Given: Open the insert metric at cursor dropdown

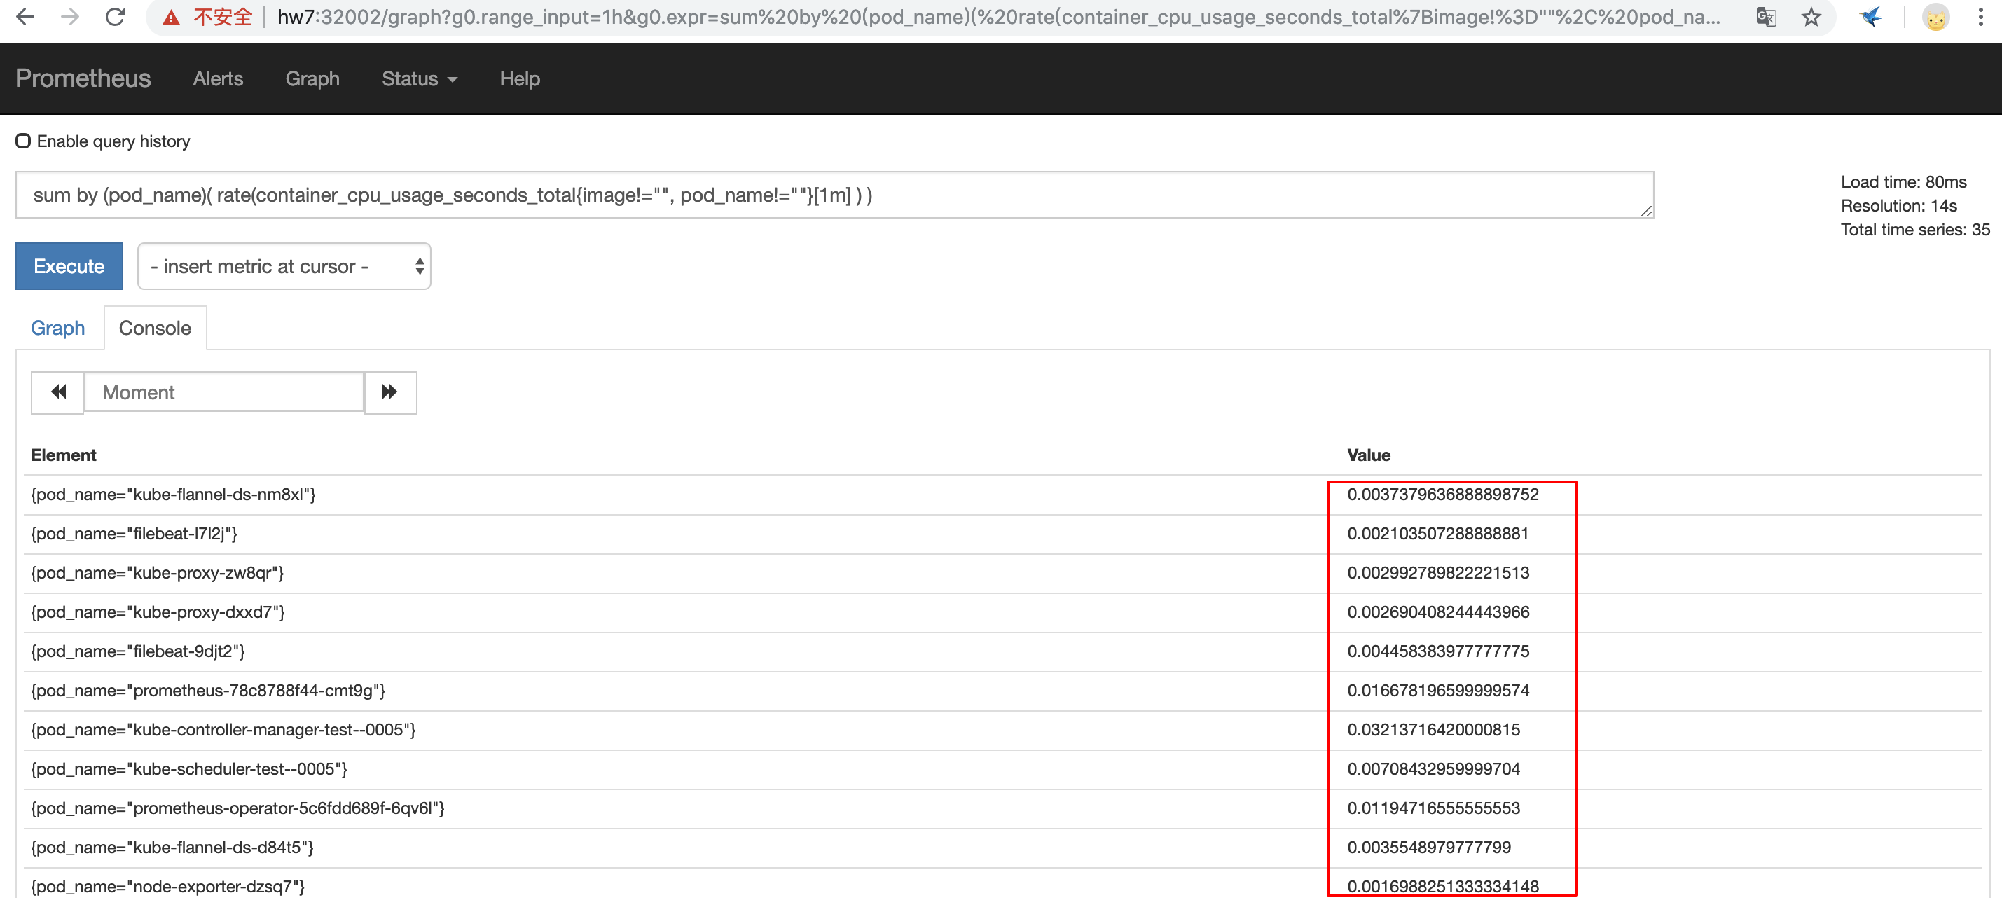Looking at the screenshot, I should 284,266.
